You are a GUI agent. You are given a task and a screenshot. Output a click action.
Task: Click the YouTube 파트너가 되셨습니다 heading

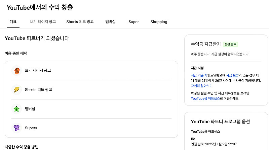[x=37, y=38]
